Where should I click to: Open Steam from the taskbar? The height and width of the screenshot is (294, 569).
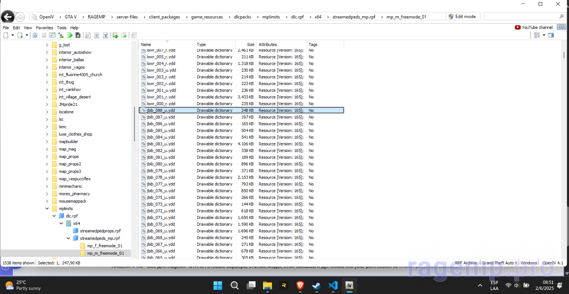tap(316, 286)
